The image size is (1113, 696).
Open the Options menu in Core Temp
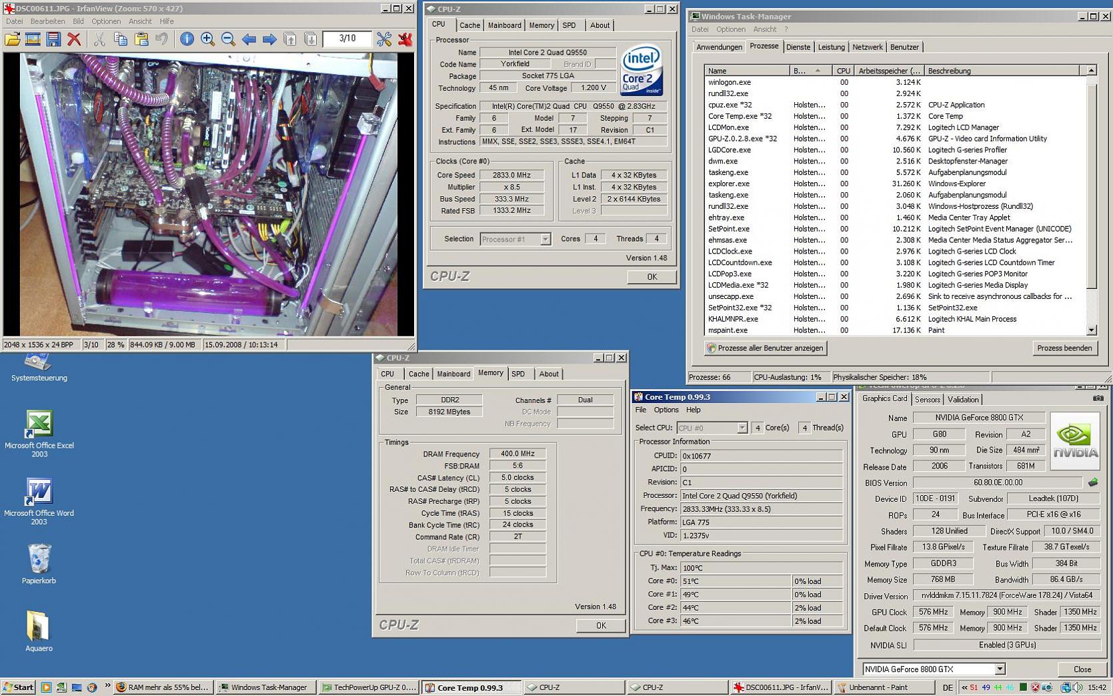tap(666, 410)
